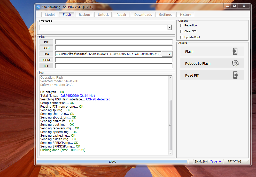Minimize the Z3X Samsung Tool window
This screenshot has width=256, height=177.
pyautogui.click(x=227, y=6)
